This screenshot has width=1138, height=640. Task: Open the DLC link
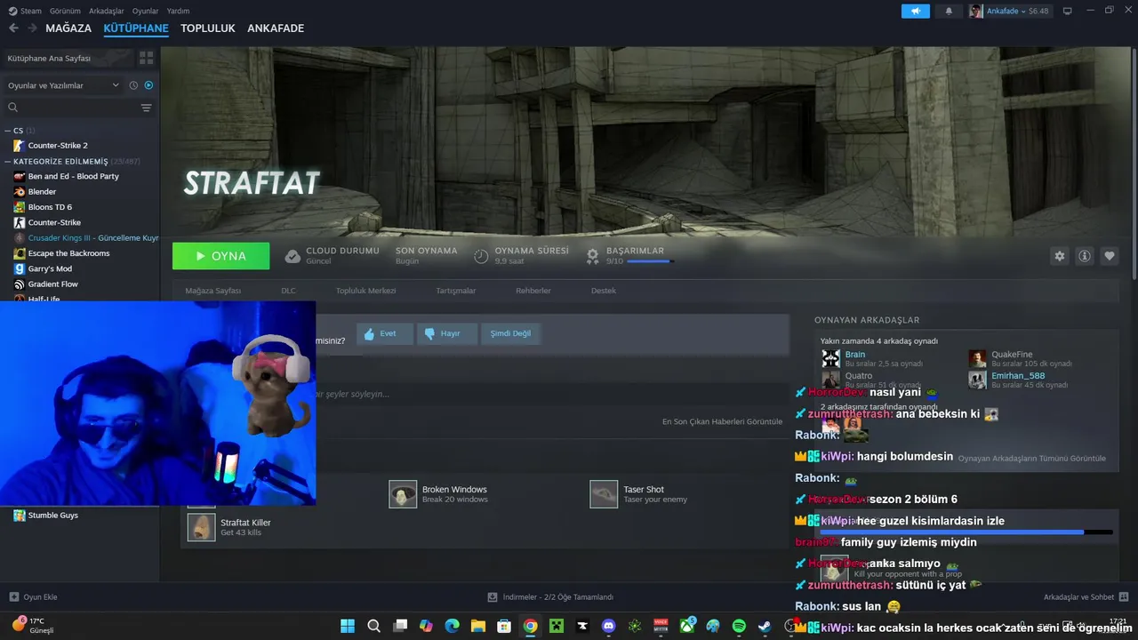click(288, 291)
